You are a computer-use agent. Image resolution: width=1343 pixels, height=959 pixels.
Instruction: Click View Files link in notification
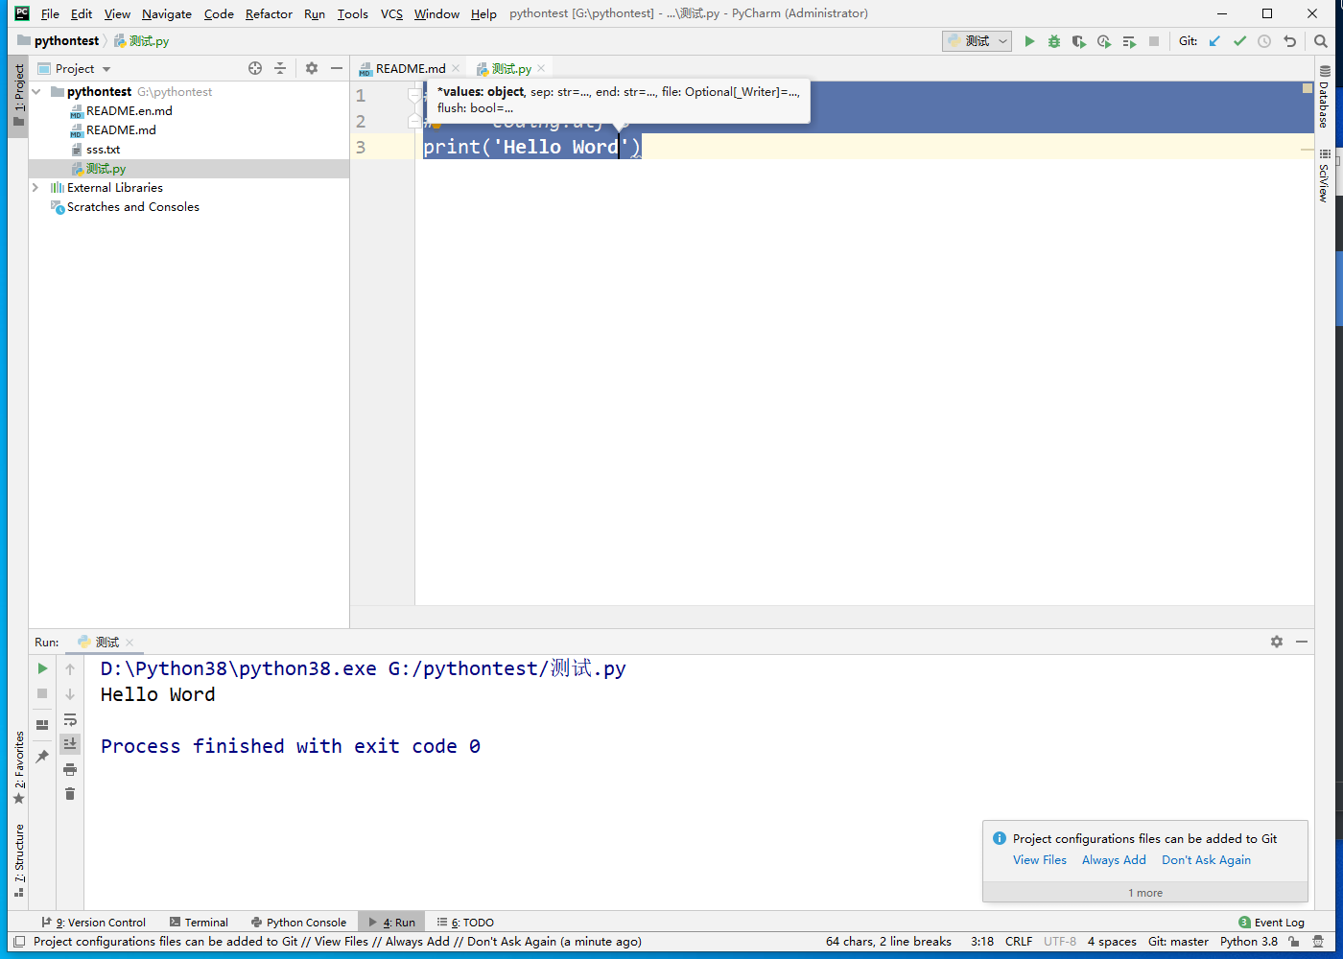(1040, 860)
